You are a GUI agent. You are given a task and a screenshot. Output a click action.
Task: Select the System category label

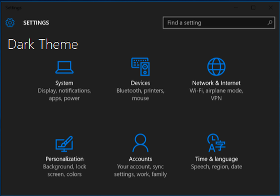click(x=64, y=83)
